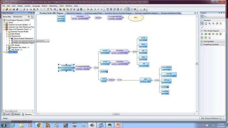Select the red scissors Delete tool in Toolbox

click(x=202, y=34)
